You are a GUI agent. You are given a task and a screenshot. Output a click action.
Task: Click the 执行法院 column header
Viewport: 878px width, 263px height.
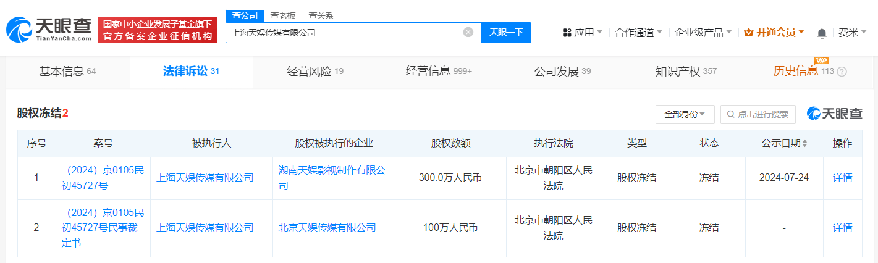(554, 143)
